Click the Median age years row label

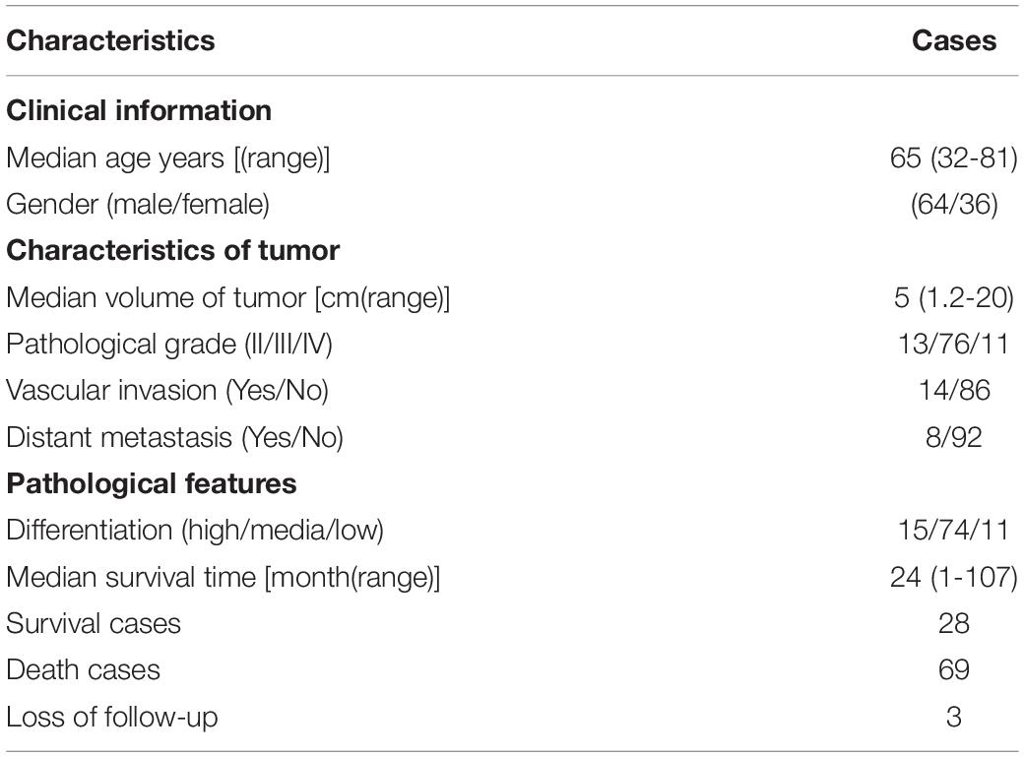coord(167,158)
